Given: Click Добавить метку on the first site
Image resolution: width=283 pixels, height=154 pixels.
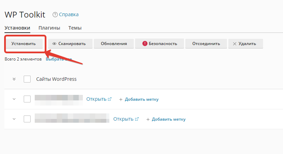Looking at the screenshot, I should coord(142,99).
